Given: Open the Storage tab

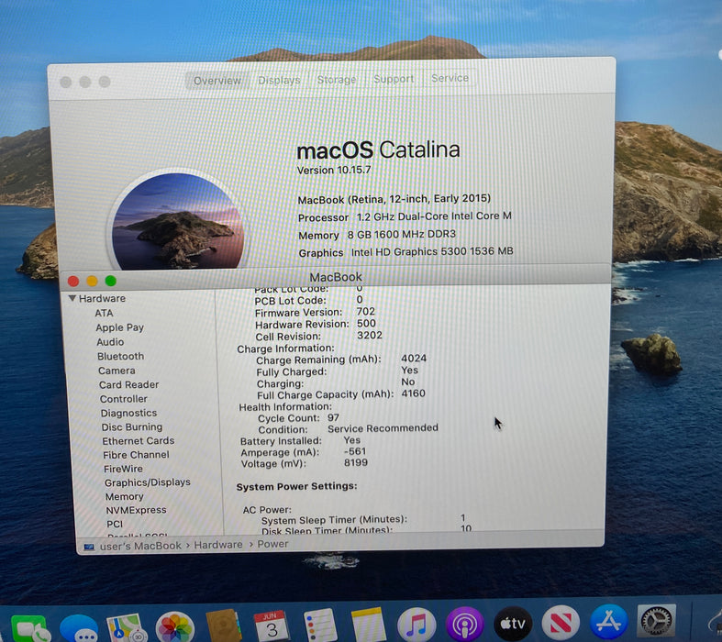Looking at the screenshot, I should (x=337, y=79).
